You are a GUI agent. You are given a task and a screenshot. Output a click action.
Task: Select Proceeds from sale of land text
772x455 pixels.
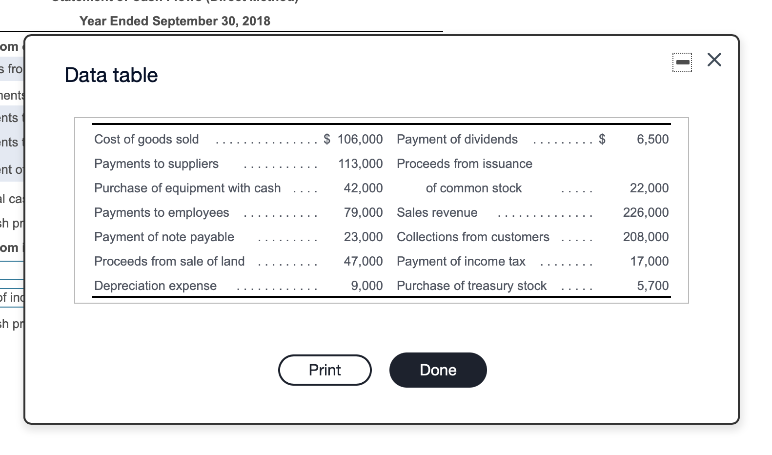point(169,261)
